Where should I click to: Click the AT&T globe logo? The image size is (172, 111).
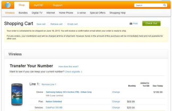click(7, 5)
